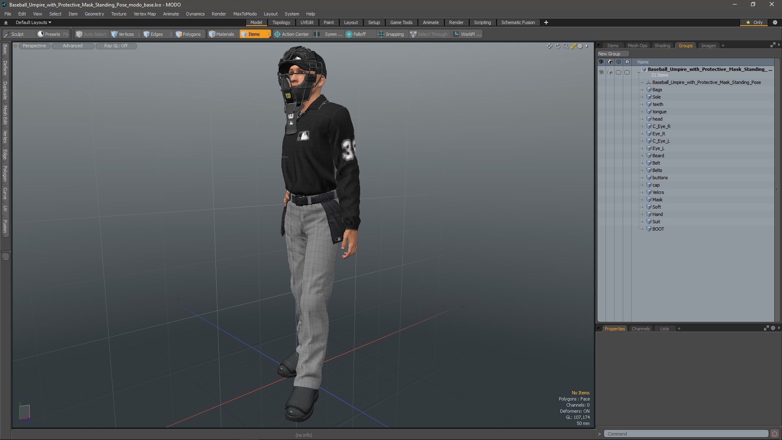Image resolution: width=782 pixels, height=440 pixels.
Task: Open the Images tab
Action: pos(708,46)
